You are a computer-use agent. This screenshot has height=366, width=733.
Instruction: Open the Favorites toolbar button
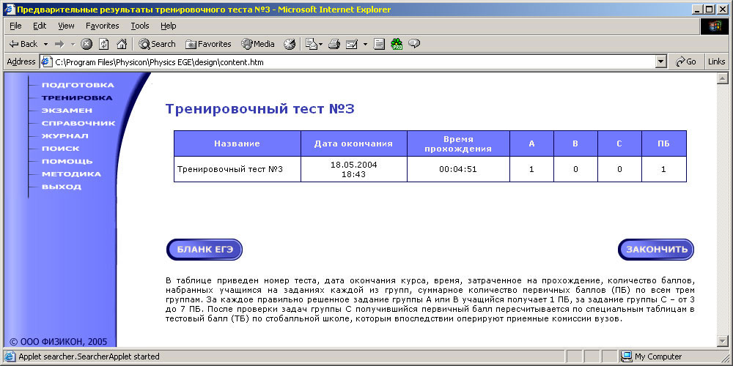pos(208,44)
